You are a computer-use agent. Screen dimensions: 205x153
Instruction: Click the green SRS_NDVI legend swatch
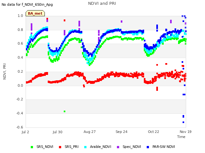[32, 147]
